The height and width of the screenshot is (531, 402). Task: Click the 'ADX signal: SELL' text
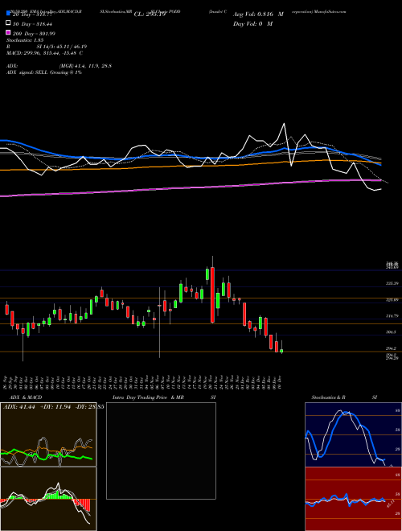click(x=27, y=72)
